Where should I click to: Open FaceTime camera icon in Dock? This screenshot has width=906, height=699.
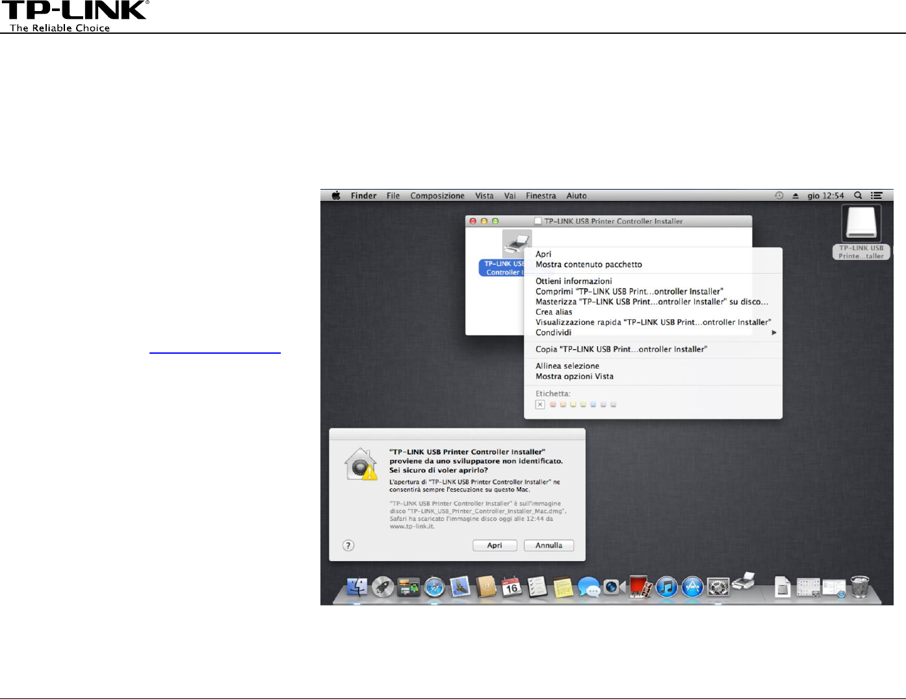pos(614,587)
